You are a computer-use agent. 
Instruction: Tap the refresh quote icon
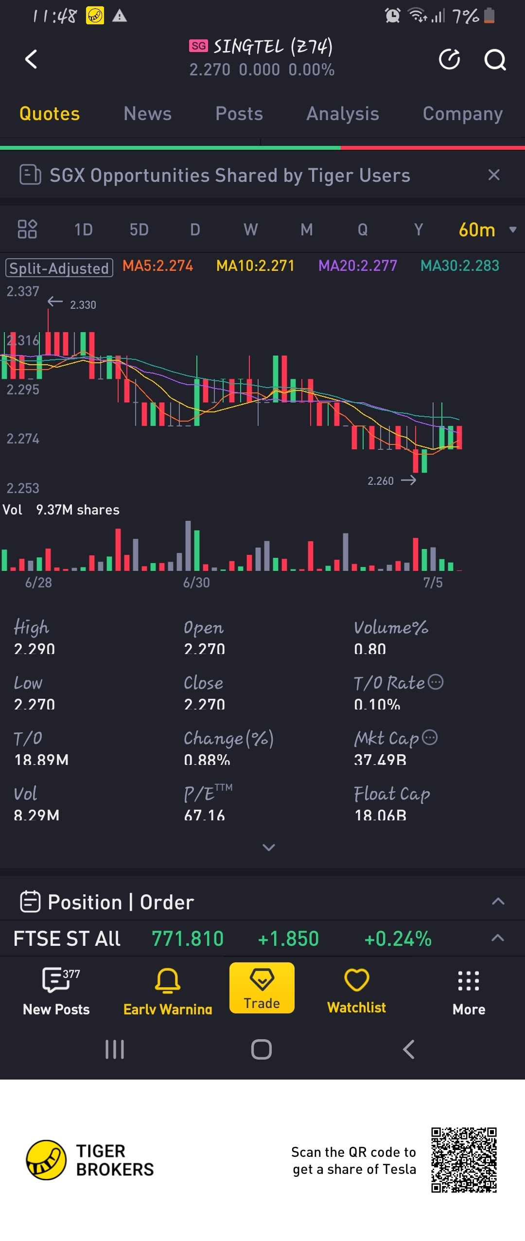(x=449, y=59)
